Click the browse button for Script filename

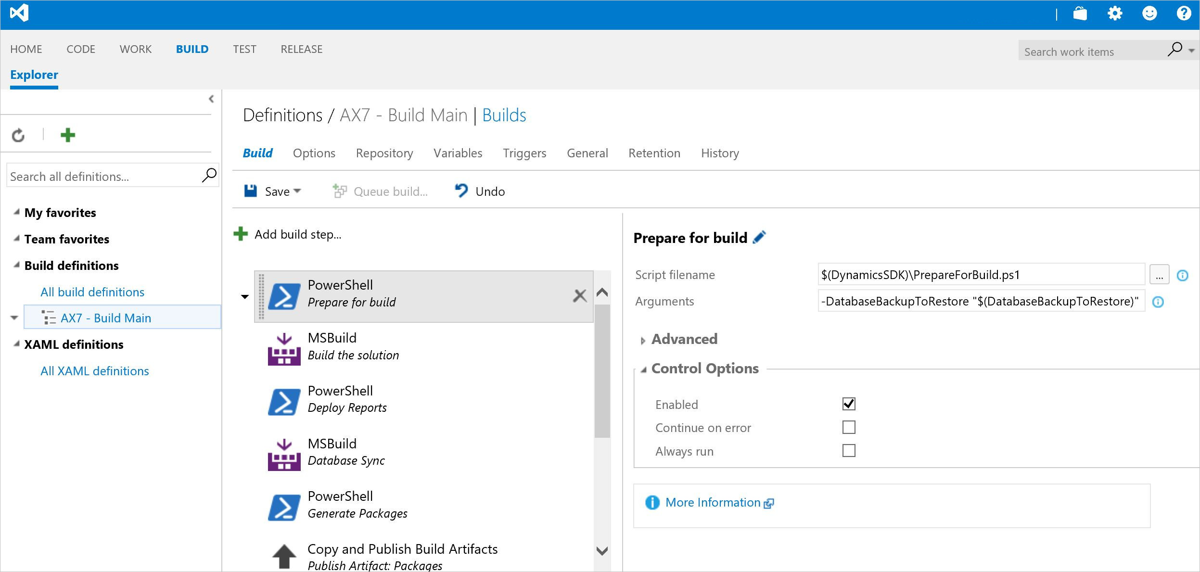[1159, 275]
